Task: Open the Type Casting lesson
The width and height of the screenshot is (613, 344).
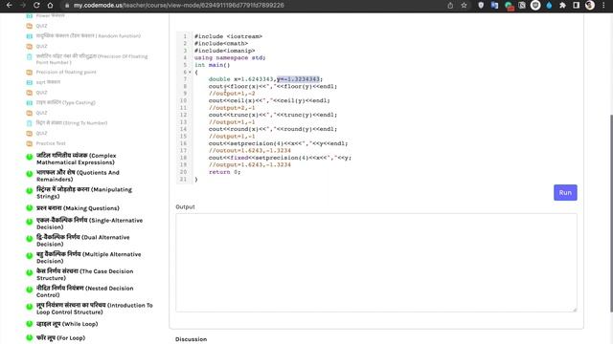Action: click(66, 102)
